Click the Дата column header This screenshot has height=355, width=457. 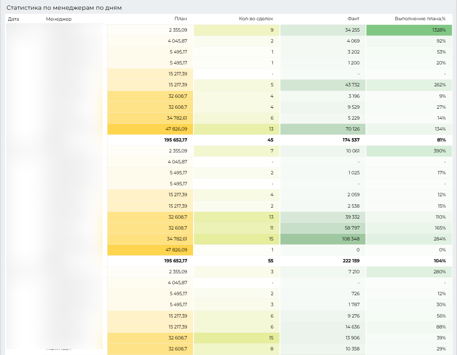click(13, 19)
